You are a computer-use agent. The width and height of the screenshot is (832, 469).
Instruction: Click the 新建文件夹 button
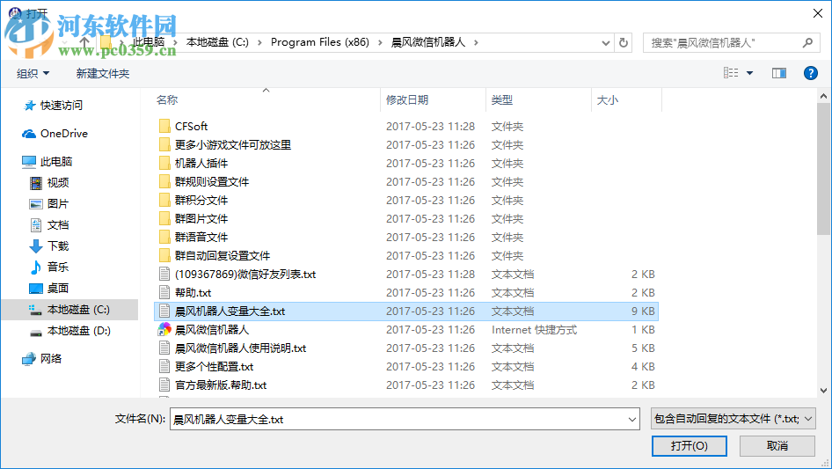pyautogui.click(x=102, y=73)
